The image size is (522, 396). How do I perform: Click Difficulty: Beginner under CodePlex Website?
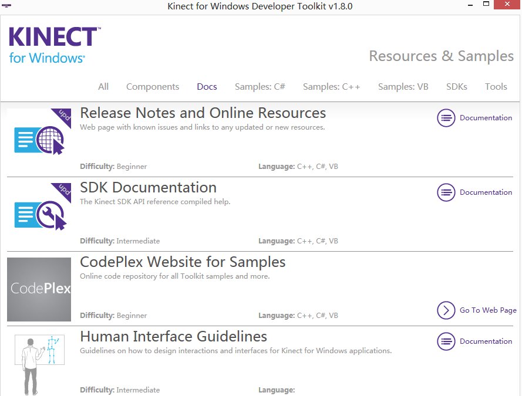[113, 316]
